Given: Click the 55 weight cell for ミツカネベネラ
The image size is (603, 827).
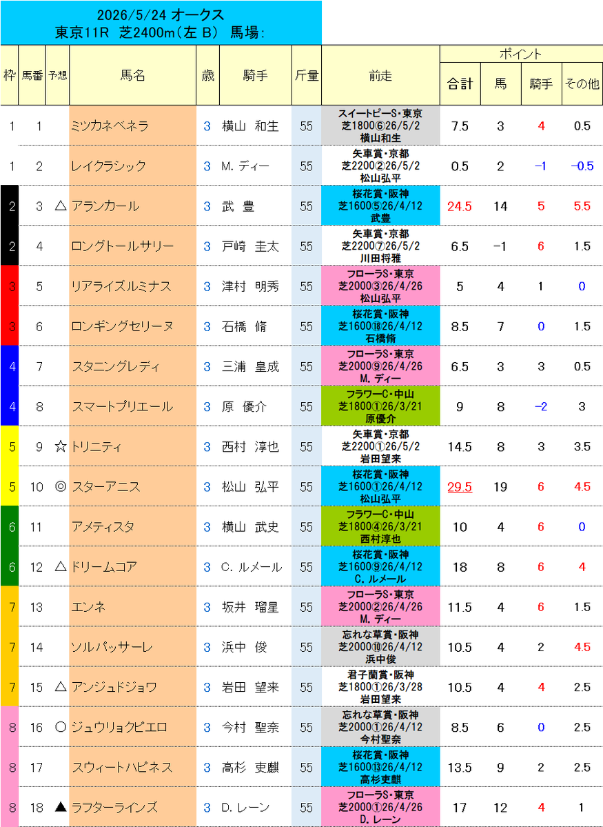Looking at the screenshot, I should click(x=306, y=126).
